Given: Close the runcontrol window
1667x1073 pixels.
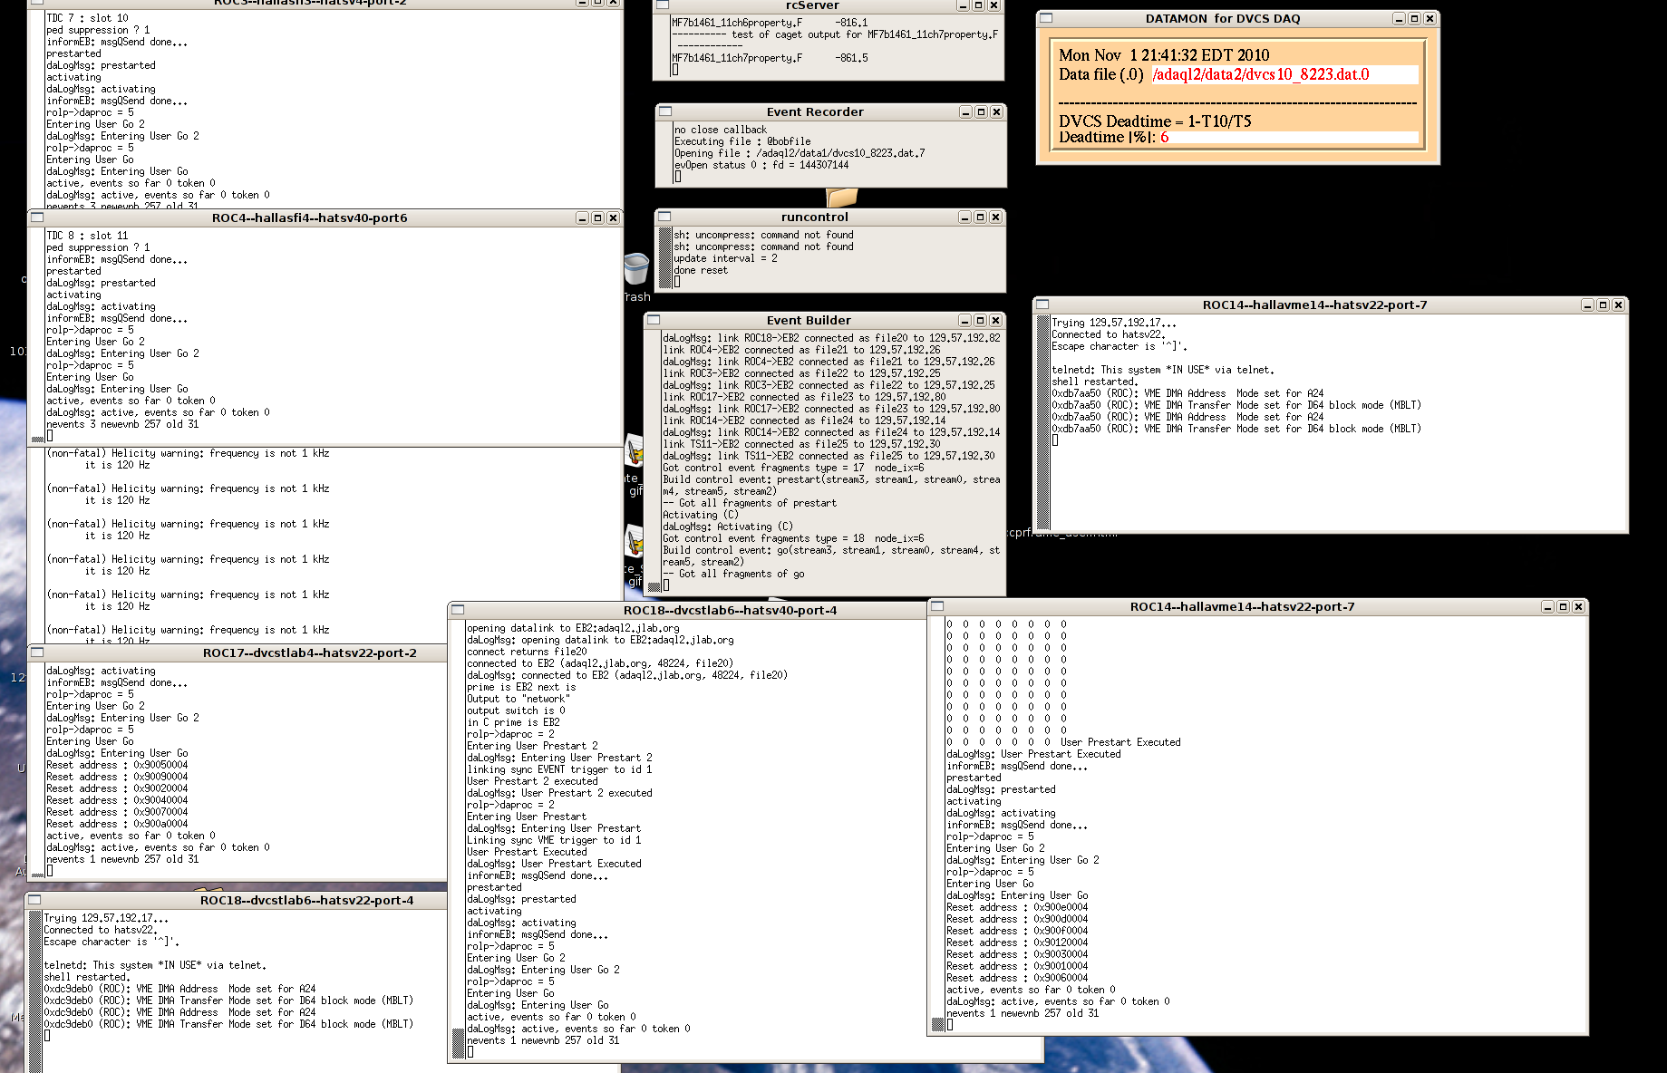Looking at the screenshot, I should pyautogui.click(x=995, y=217).
